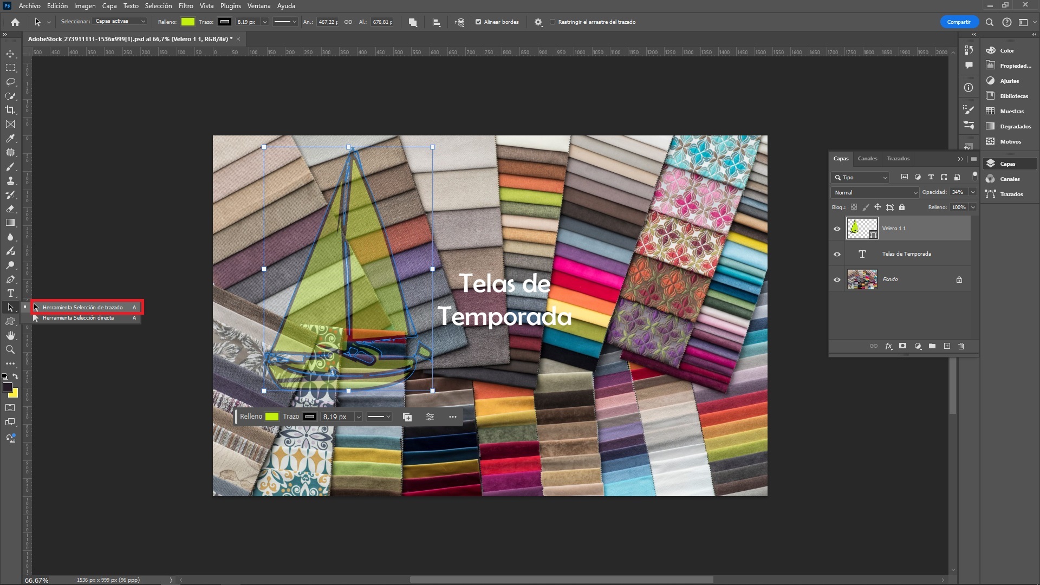Click the Create New Layer icon

click(x=946, y=346)
